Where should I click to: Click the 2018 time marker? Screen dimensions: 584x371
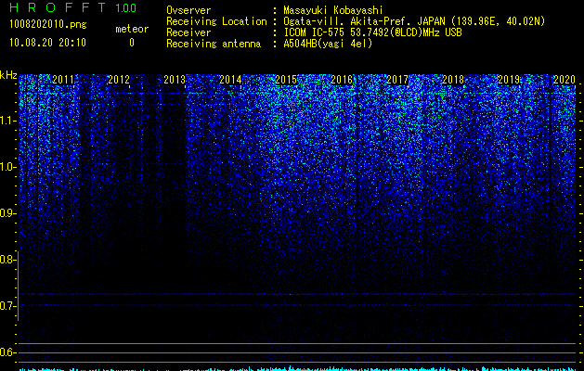pos(453,80)
